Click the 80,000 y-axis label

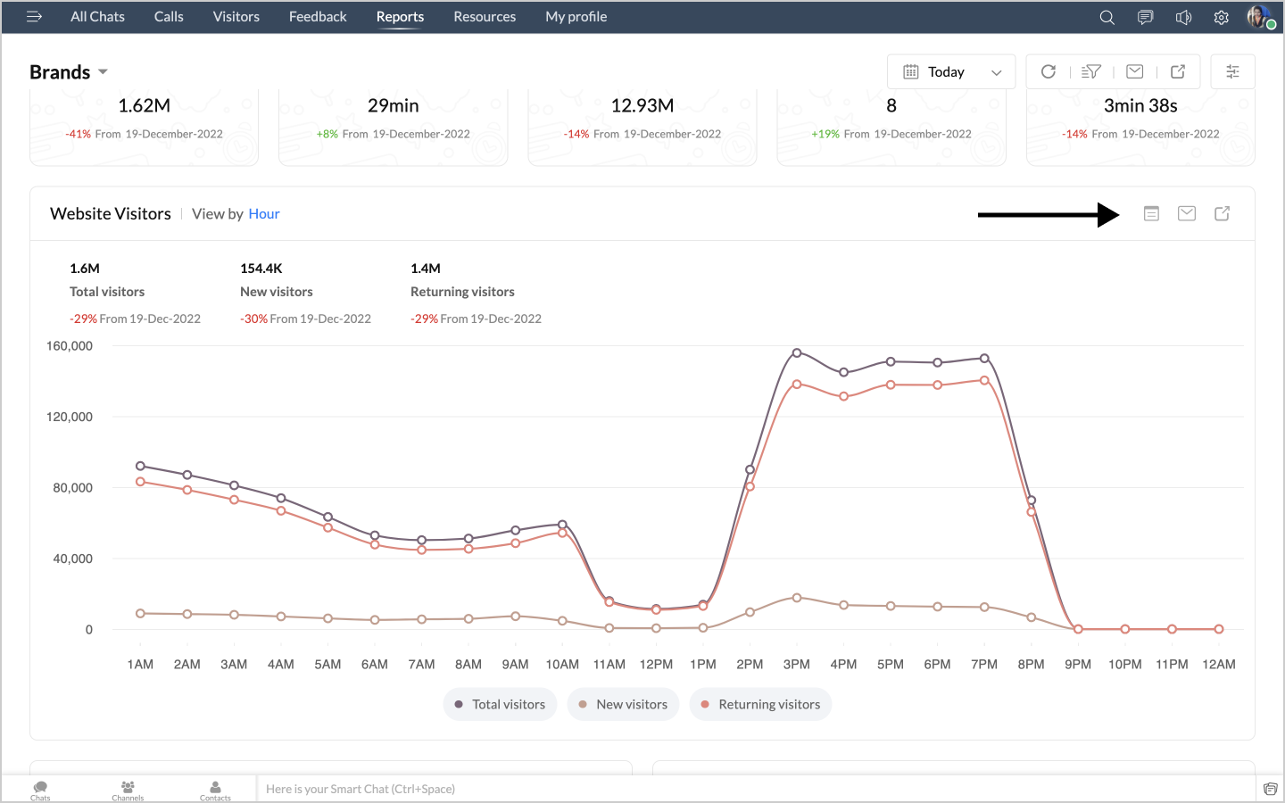(73, 488)
